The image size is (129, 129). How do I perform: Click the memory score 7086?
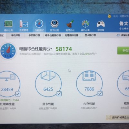89,89
